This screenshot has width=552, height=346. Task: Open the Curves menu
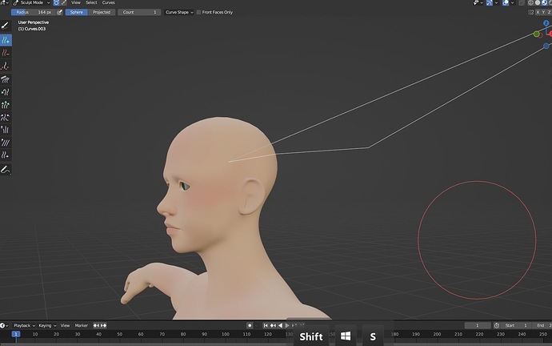(x=109, y=3)
